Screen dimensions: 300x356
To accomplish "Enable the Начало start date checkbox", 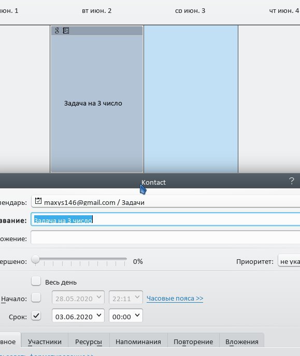I will 36,298.
